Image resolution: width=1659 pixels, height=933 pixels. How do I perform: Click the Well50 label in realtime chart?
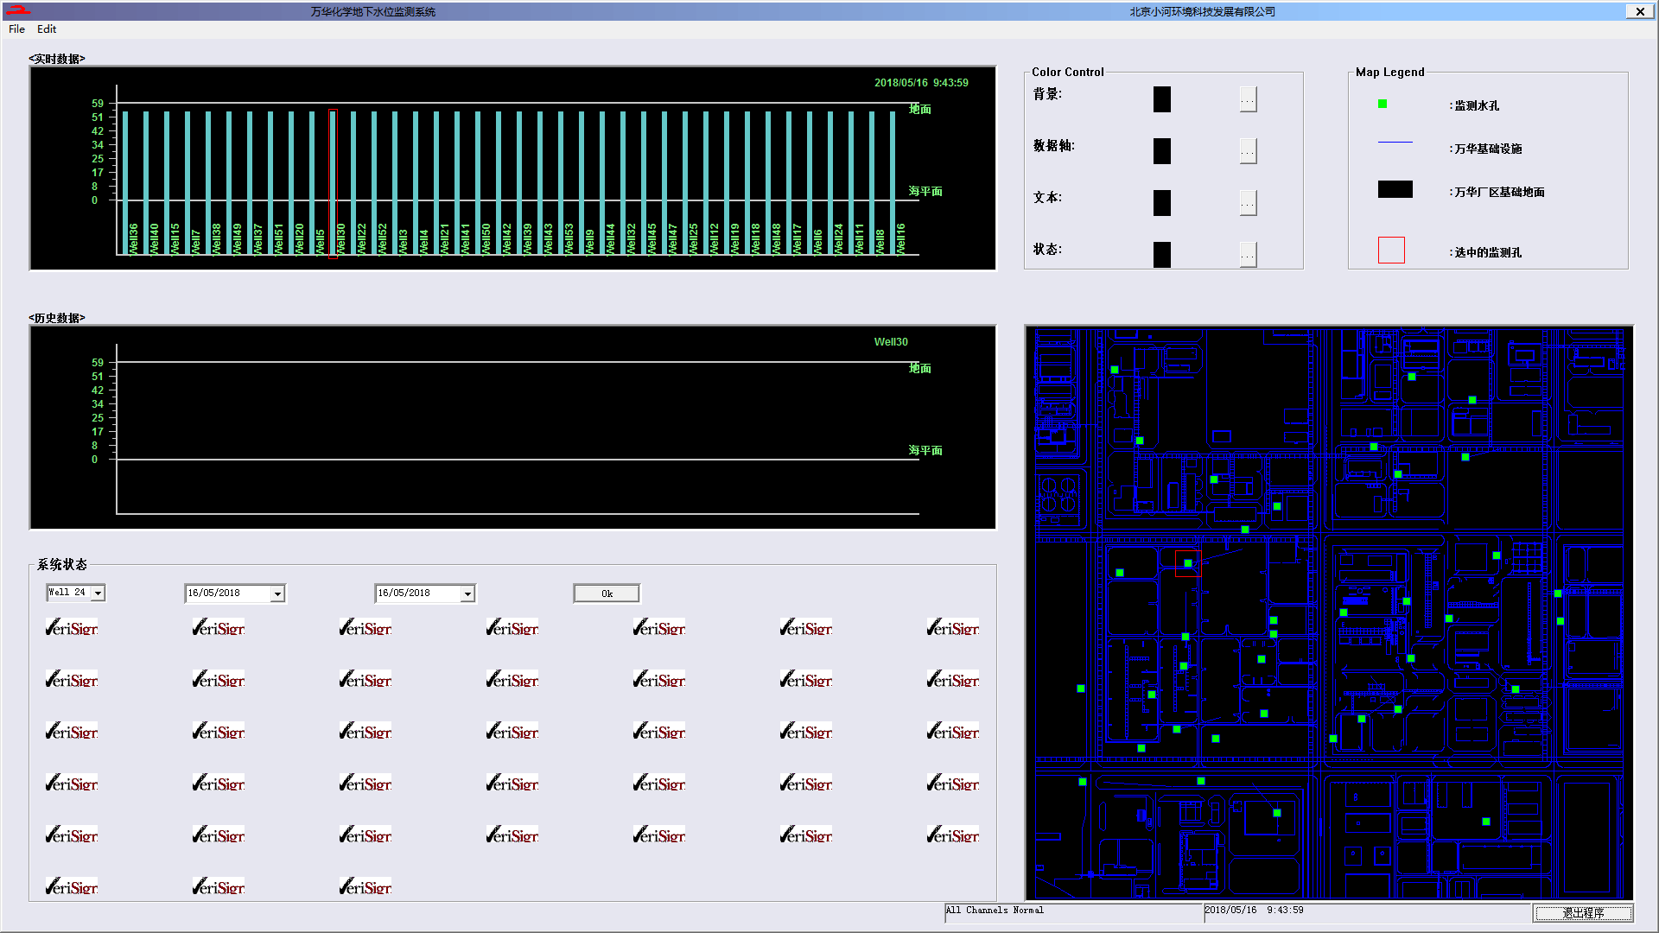click(486, 238)
